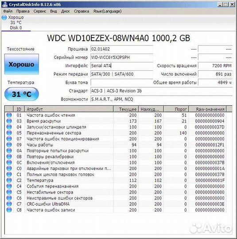Open the Диск menu
237x239 pixels.
coord(66,11)
